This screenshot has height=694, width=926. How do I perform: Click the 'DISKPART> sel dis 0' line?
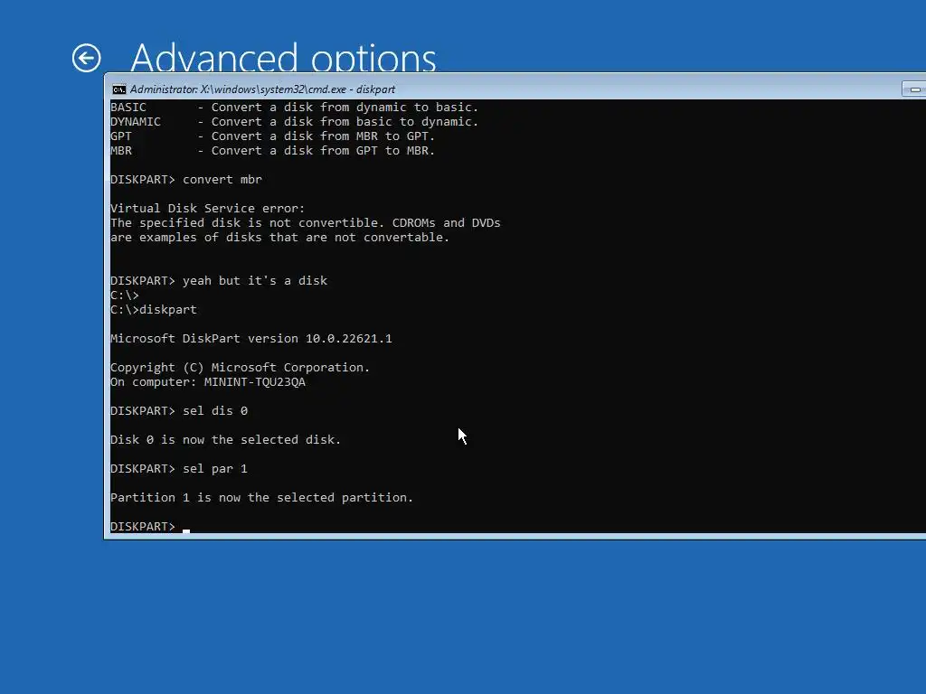179,411
